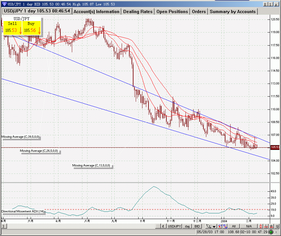
Task: Click the All button in bottom toolbar
Action: pyautogui.click(x=234, y=226)
